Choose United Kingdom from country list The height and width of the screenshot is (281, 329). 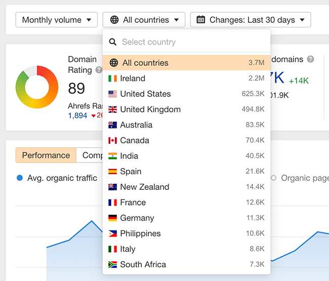[187, 109]
